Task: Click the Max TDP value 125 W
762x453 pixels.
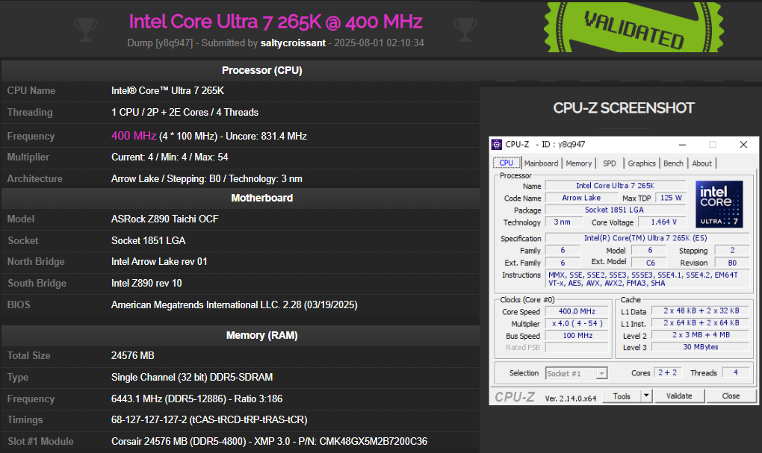Action: point(671,198)
